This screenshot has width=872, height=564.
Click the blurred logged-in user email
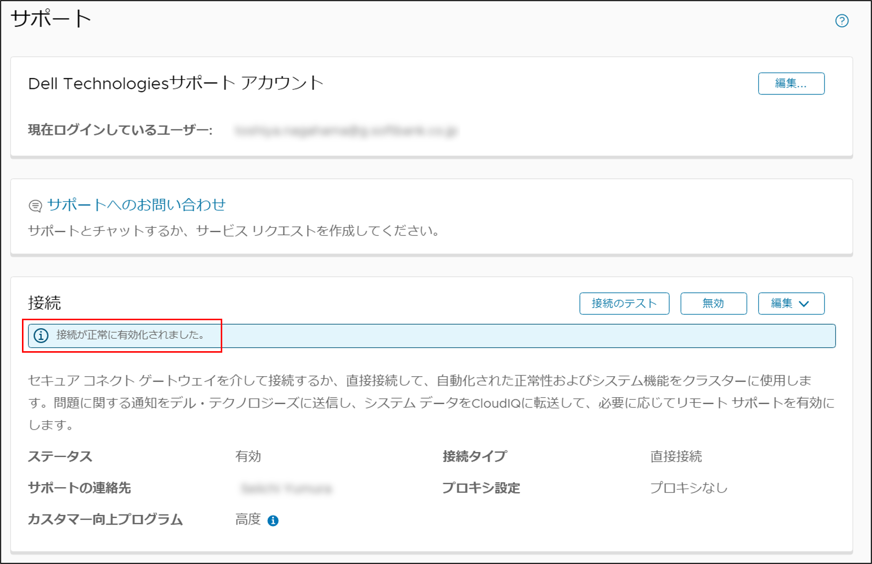346,131
